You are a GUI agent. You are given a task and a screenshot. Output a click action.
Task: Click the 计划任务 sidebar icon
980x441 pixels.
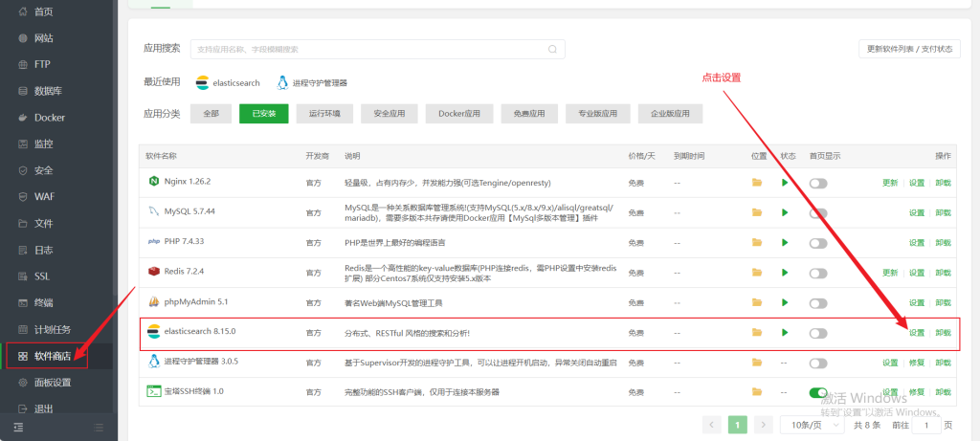click(x=23, y=329)
